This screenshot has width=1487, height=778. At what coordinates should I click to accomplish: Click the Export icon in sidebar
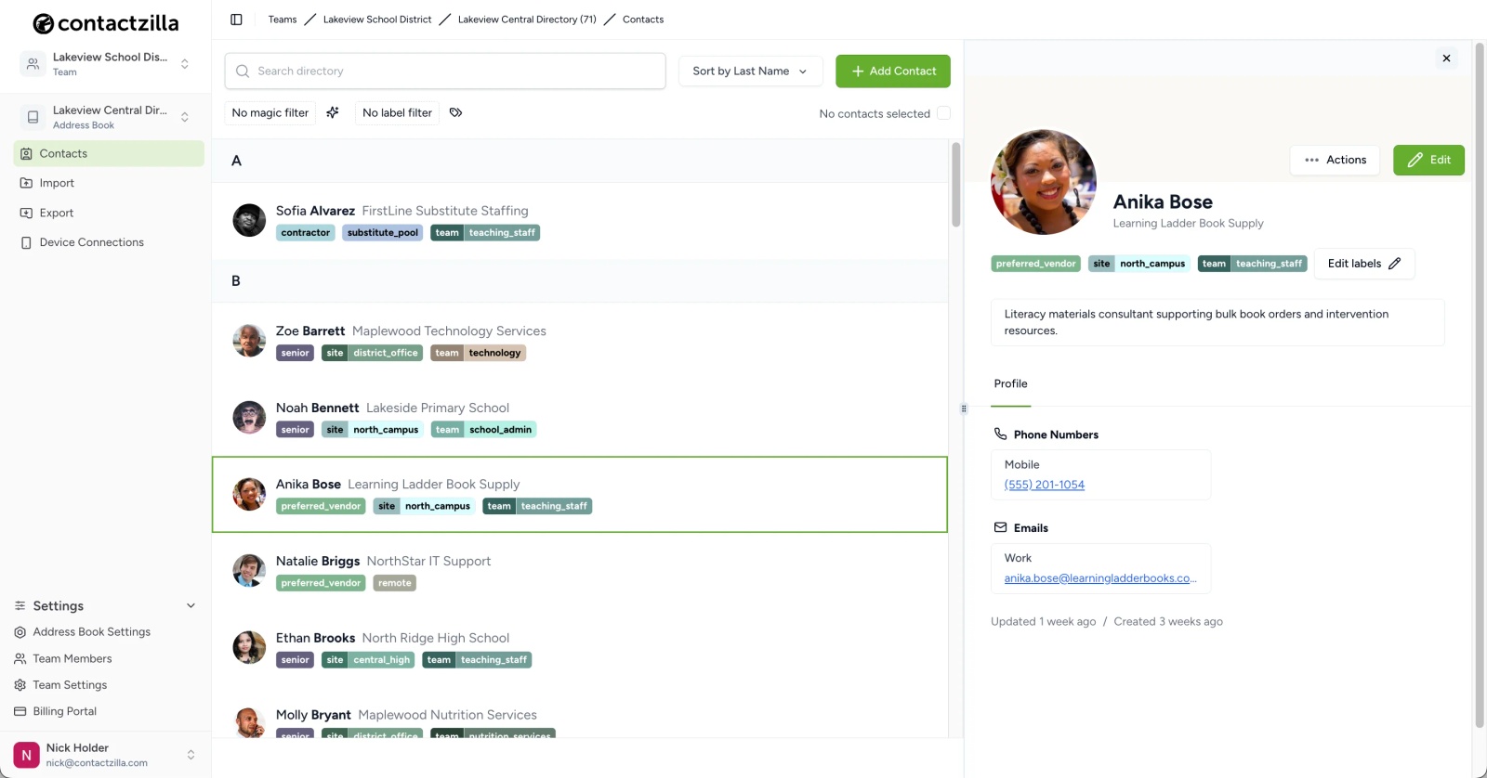[26, 213]
